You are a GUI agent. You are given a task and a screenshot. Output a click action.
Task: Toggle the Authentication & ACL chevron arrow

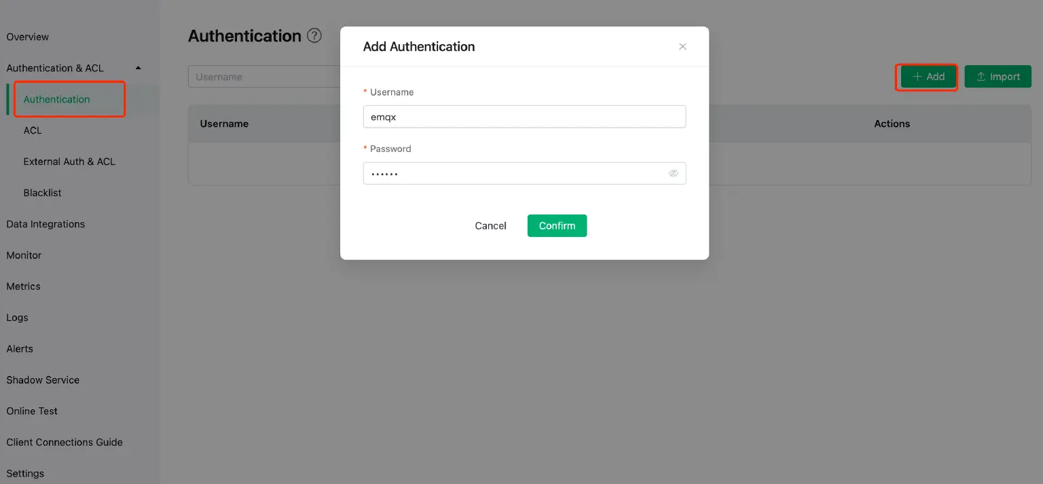(x=137, y=68)
